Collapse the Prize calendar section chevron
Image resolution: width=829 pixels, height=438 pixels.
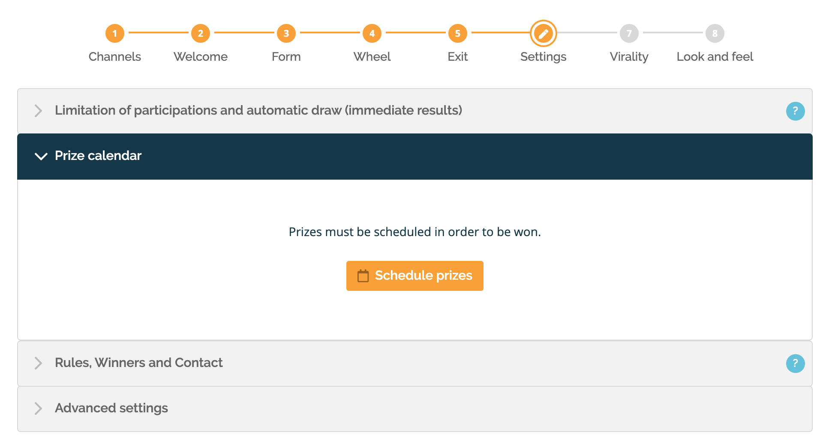41,156
